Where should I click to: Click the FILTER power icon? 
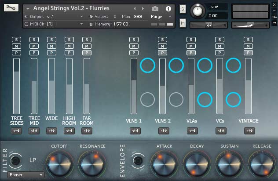click(x=16, y=161)
